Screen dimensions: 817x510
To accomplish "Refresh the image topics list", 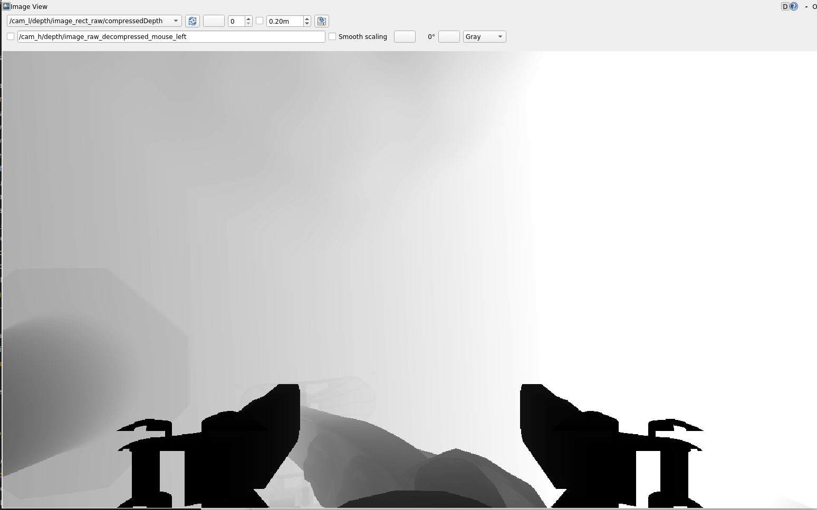I will click(193, 21).
